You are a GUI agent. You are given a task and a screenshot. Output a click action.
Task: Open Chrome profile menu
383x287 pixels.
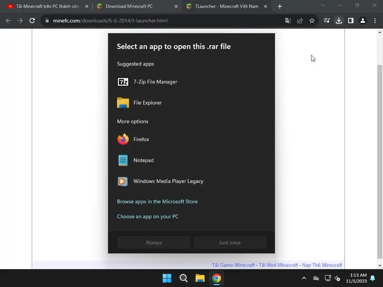pyautogui.click(x=363, y=21)
